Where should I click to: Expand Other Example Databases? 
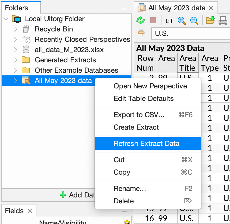[15, 70]
